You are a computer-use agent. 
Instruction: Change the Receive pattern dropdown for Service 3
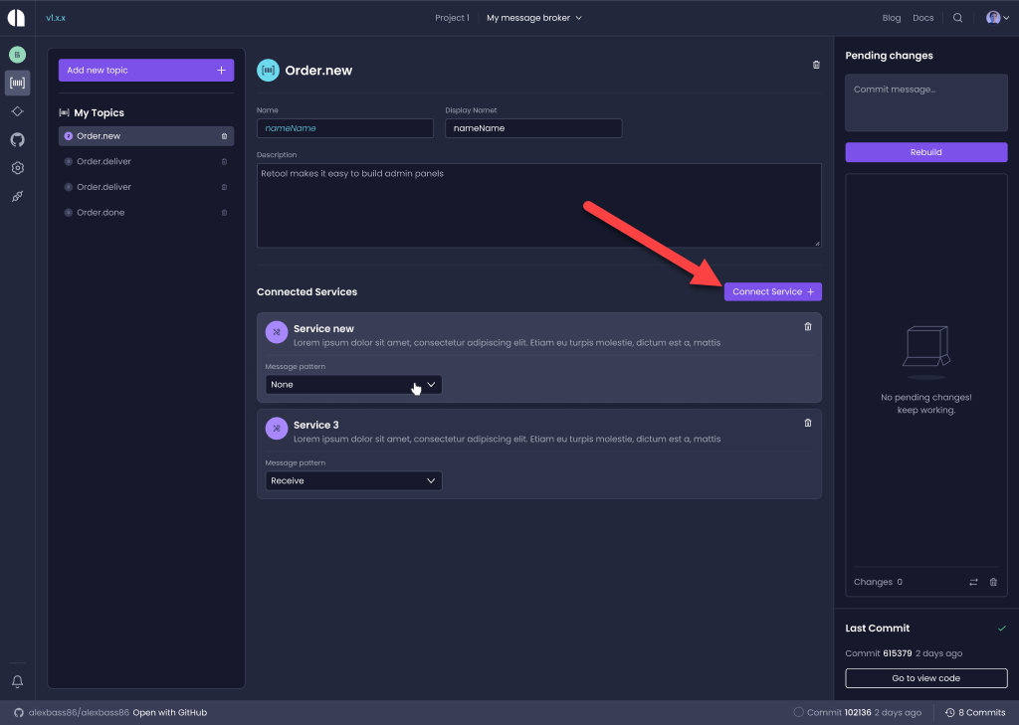(x=352, y=480)
